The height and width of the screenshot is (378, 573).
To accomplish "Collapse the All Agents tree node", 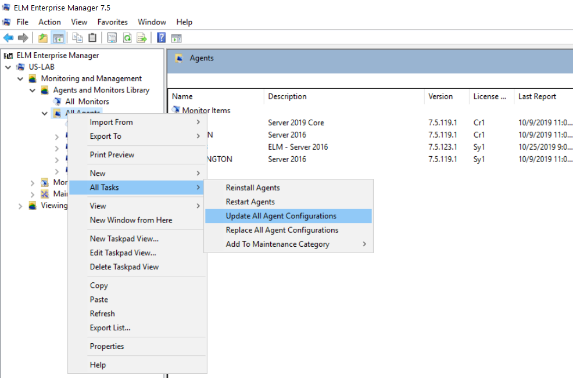I will (x=45, y=113).
